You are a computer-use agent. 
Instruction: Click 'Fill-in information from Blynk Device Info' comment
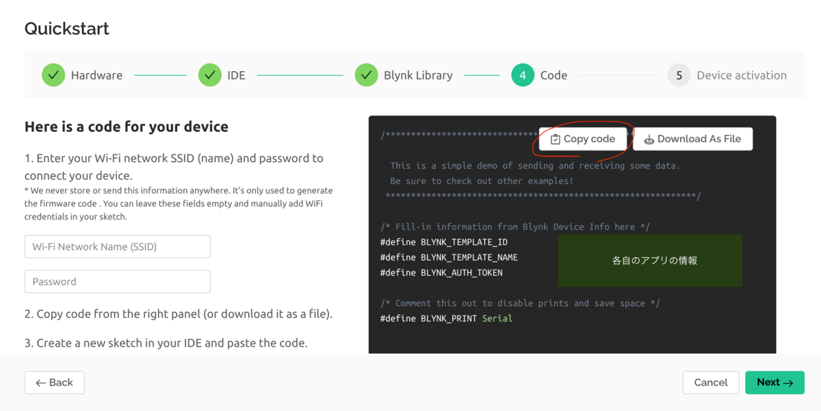click(x=515, y=226)
